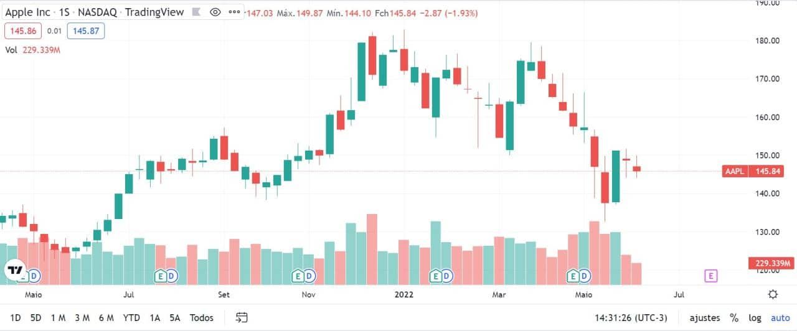Click the dividend D marker near 2022

(x=447, y=275)
